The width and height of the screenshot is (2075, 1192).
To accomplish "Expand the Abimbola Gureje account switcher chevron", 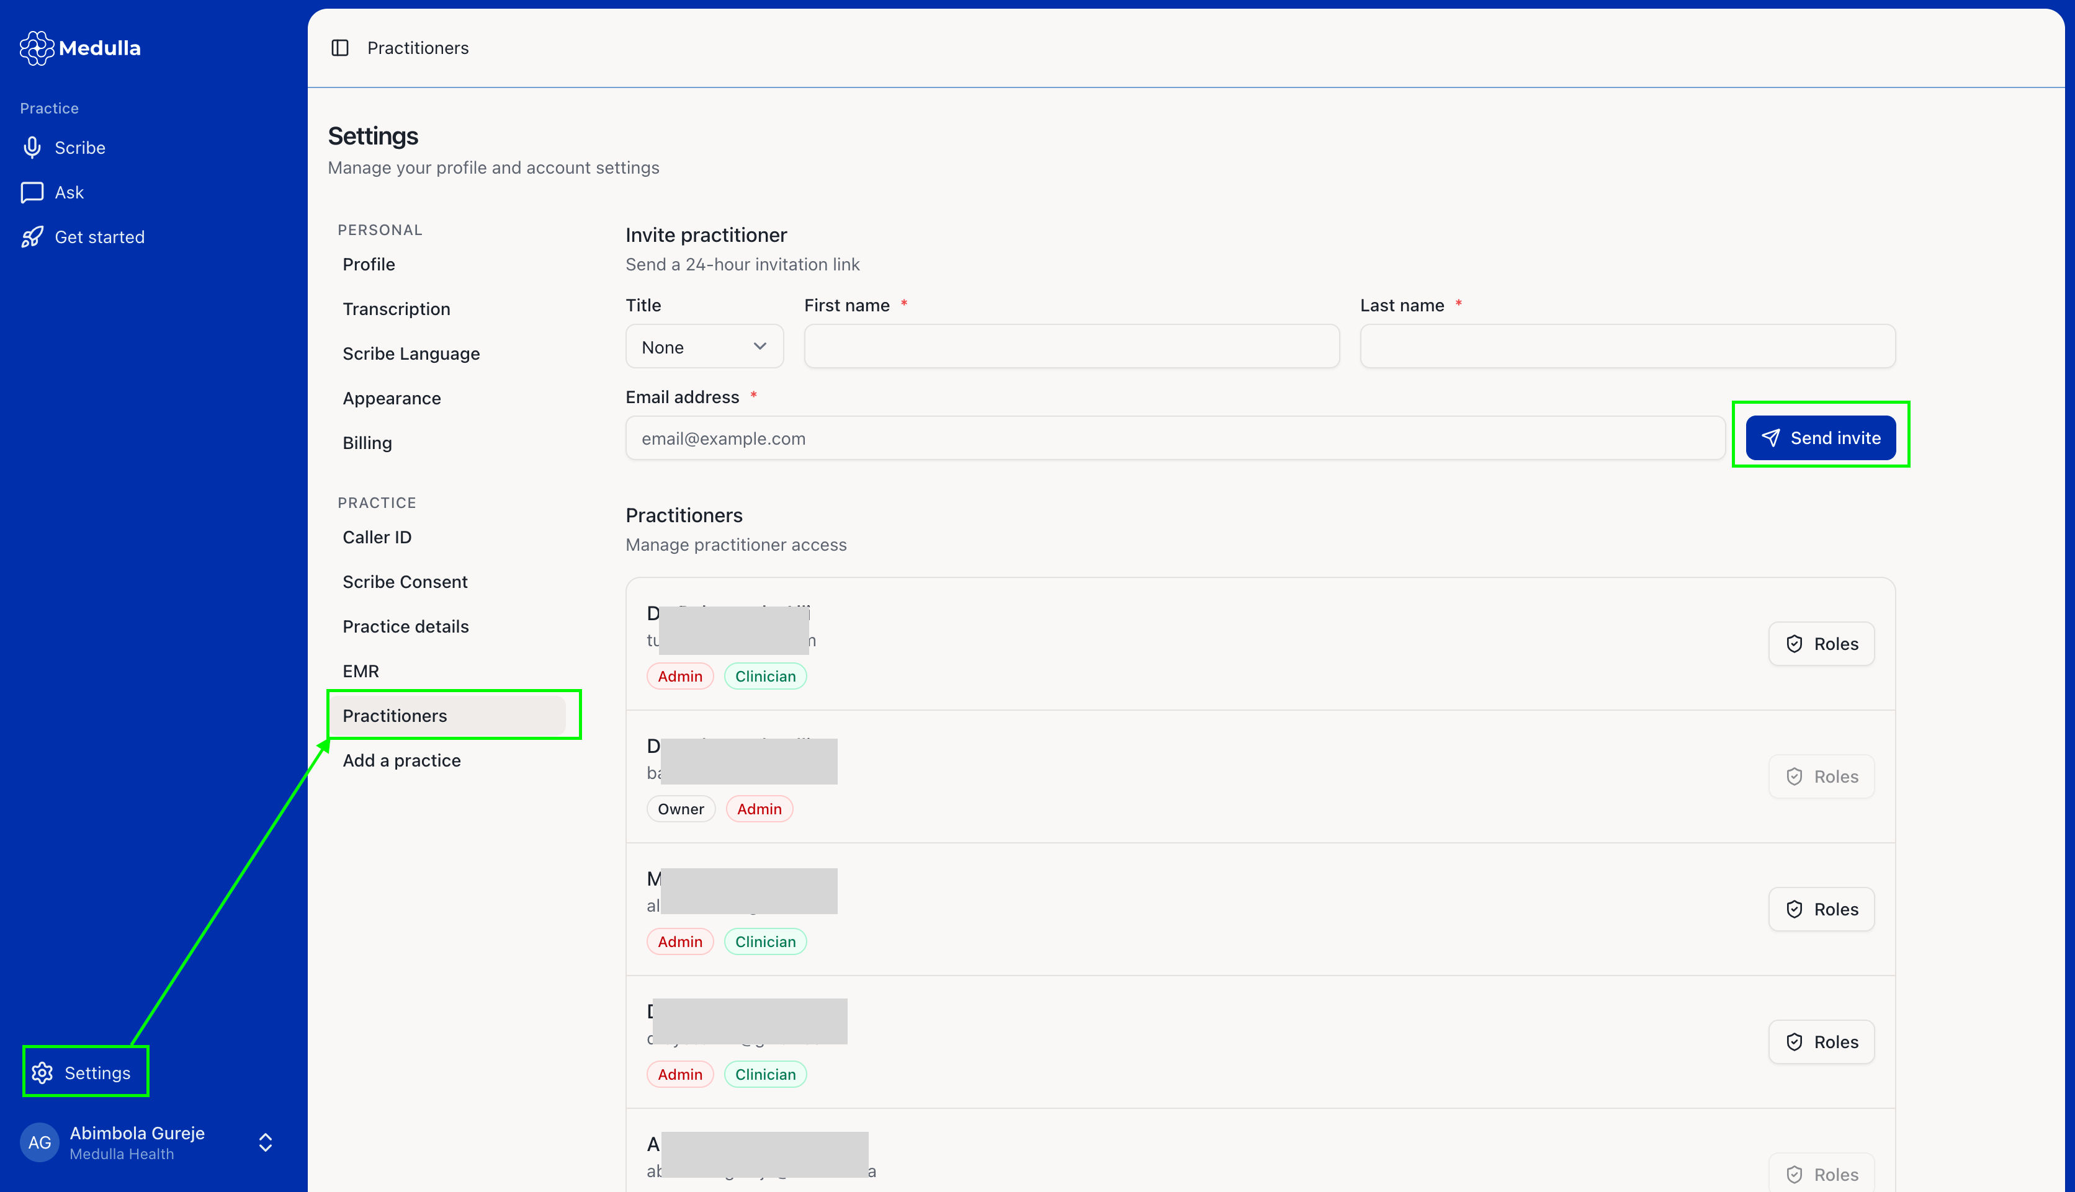I will (x=266, y=1142).
